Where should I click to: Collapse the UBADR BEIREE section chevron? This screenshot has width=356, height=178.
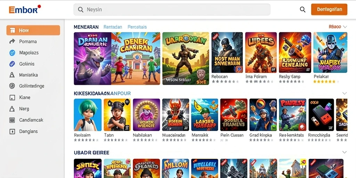tap(345, 152)
